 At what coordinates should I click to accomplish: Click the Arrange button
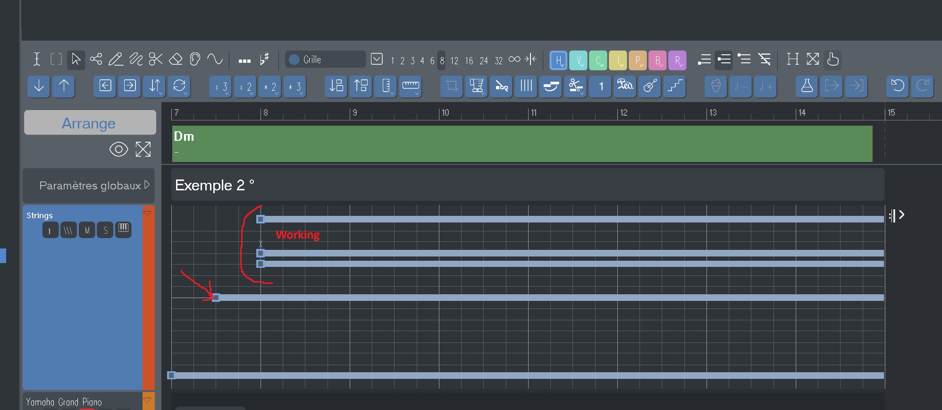[90, 123]
